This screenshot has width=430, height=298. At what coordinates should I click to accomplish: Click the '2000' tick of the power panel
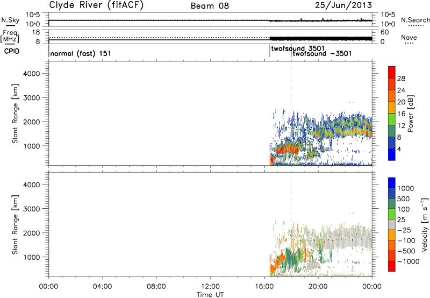point(31,122)
